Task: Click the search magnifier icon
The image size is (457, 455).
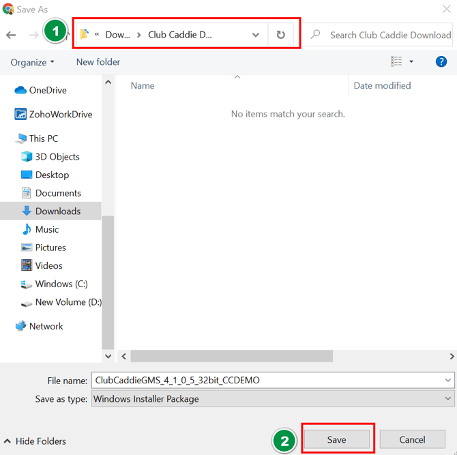Action: 315,35
